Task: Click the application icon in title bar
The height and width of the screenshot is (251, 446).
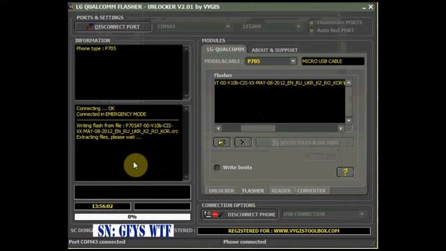Action: point(71,6)
